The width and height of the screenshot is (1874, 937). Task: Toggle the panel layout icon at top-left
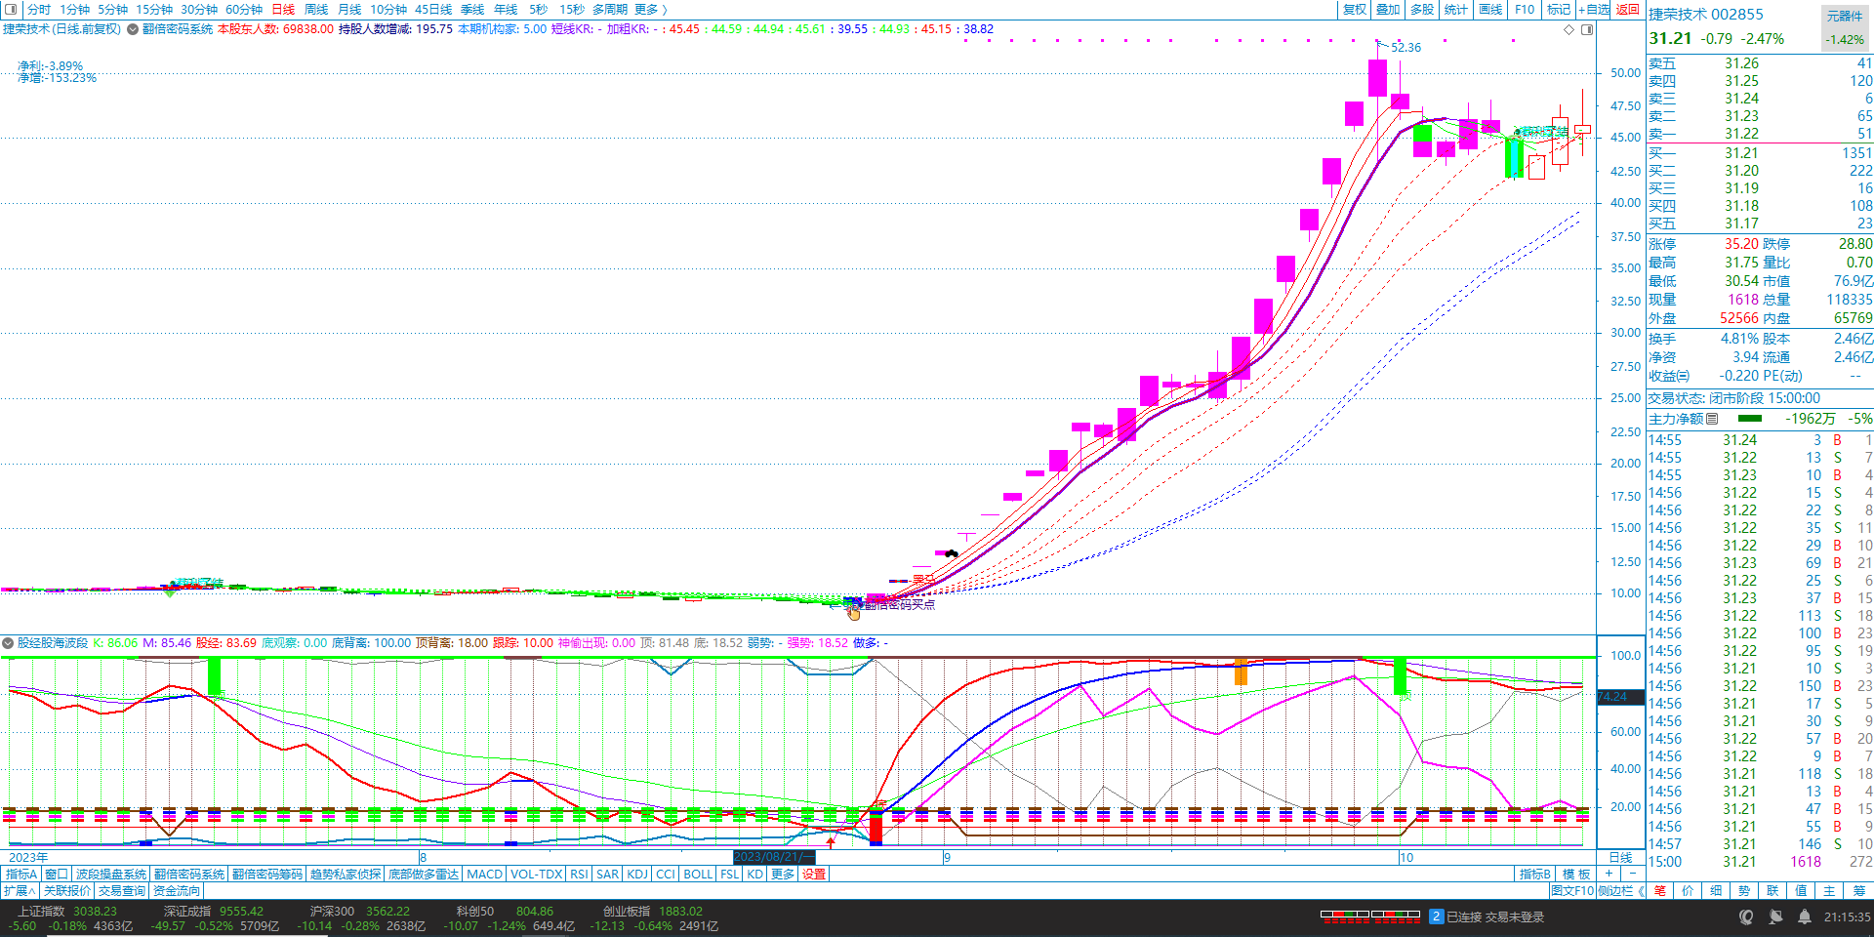12,10
